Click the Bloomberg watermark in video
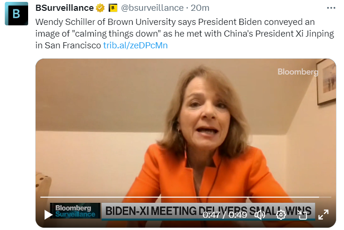This screenshot has height=230, width=344. 298,72
